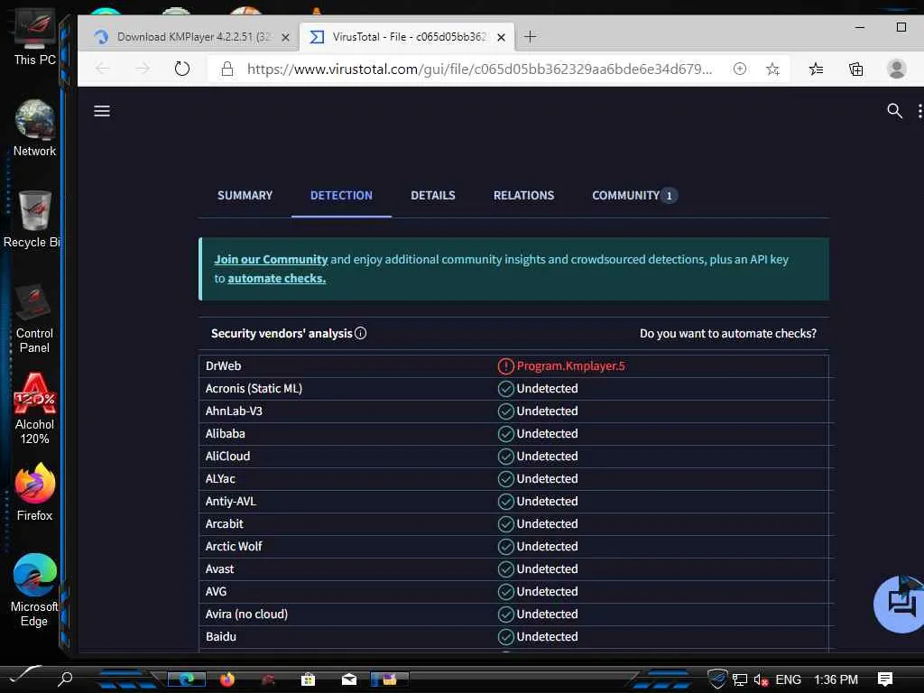This screenshot has width=924, height=693.
Task: Click the VirusTotal search magnifier icon
Action: [894, 110]
